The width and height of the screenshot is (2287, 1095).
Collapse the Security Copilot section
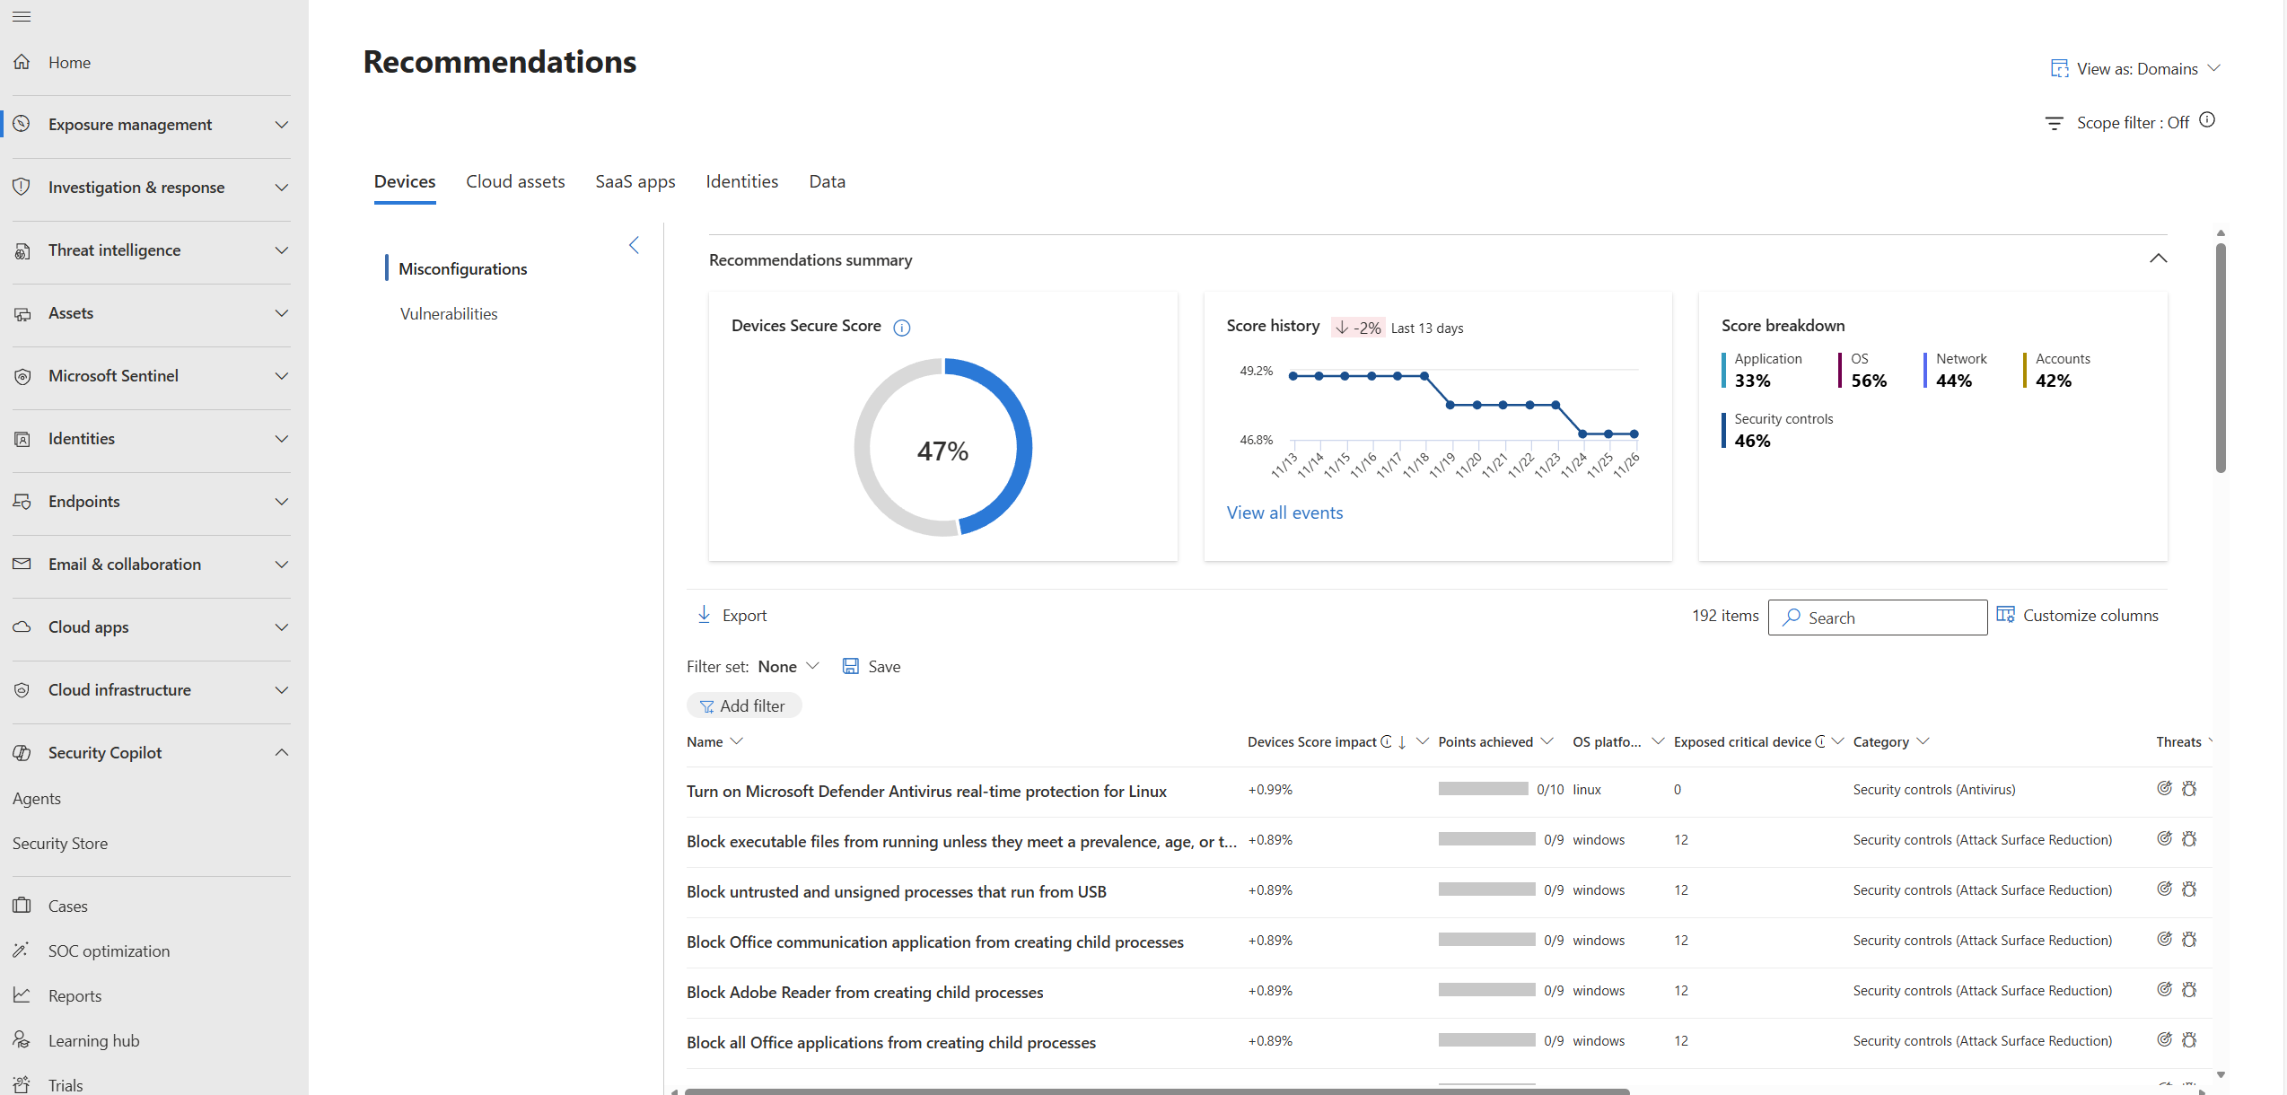[281, 752]
